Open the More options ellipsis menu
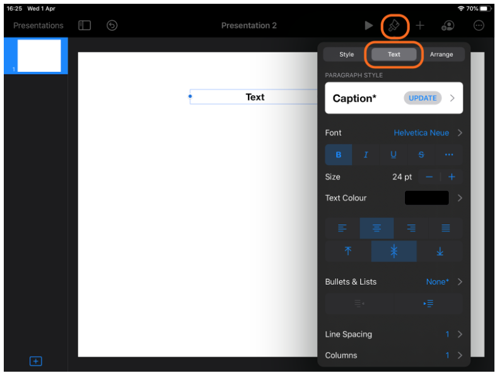The height and width of the screenshot is (378, 502). pyautogui.click(x=478, y=25)
